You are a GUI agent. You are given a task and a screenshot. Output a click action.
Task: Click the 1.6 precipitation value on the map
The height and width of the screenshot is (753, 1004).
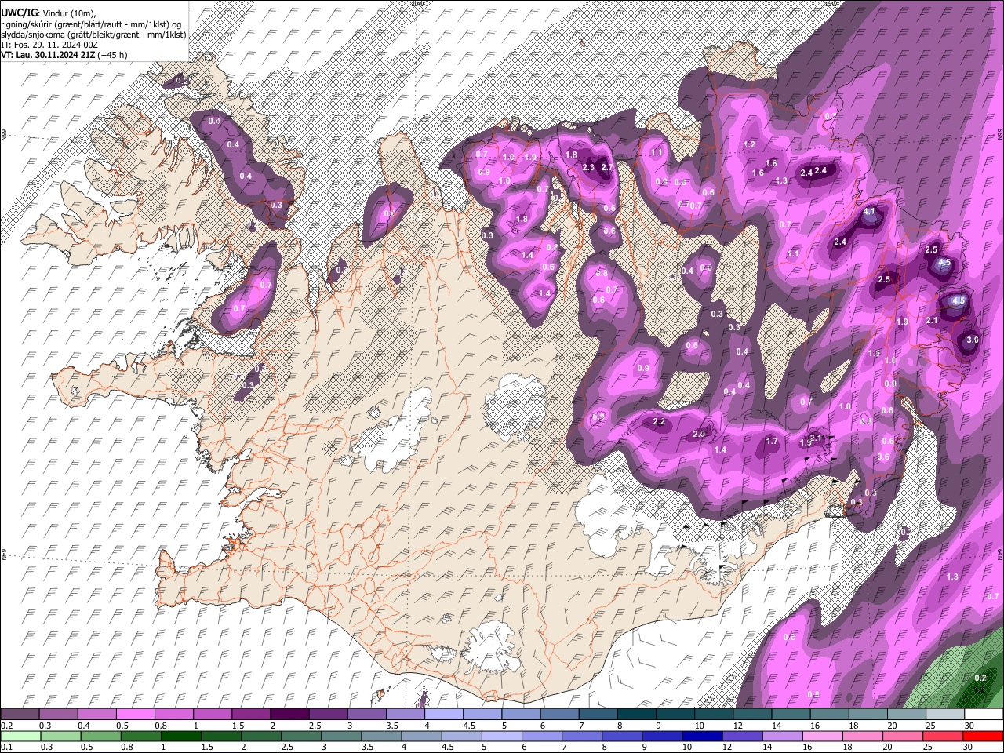758,173
